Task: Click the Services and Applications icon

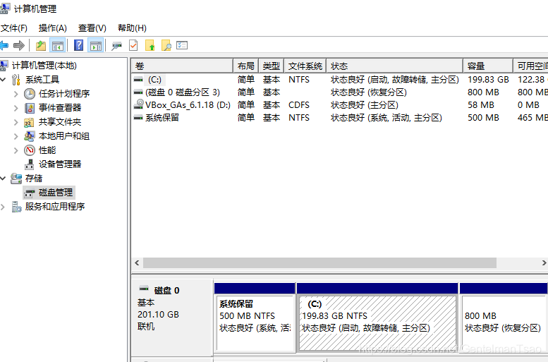Action: tap(16, 207)
